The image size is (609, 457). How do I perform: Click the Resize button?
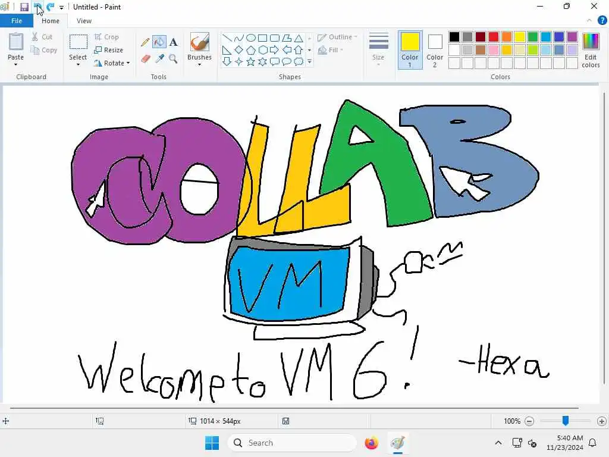coord(108,50)
